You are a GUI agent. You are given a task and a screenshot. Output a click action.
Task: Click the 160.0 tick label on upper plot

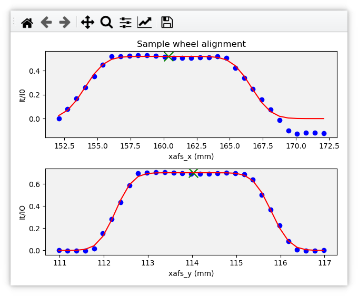pyautogui.click(x=164, y=146)
